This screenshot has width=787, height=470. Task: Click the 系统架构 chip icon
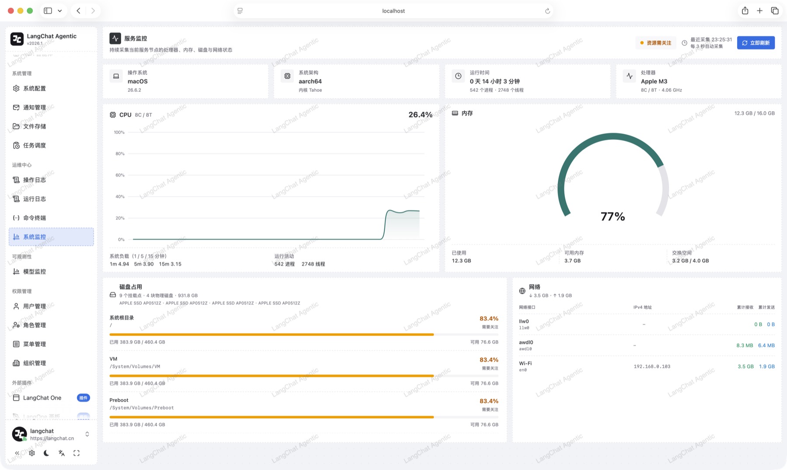[287, 76]
